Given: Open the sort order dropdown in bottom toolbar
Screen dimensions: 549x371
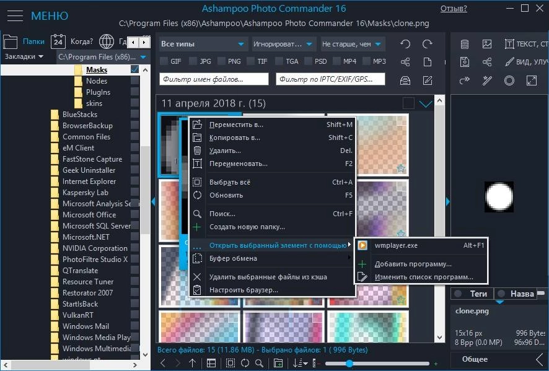Looking at the screenshot, I should pyautogui.click(x=300, y=364).
